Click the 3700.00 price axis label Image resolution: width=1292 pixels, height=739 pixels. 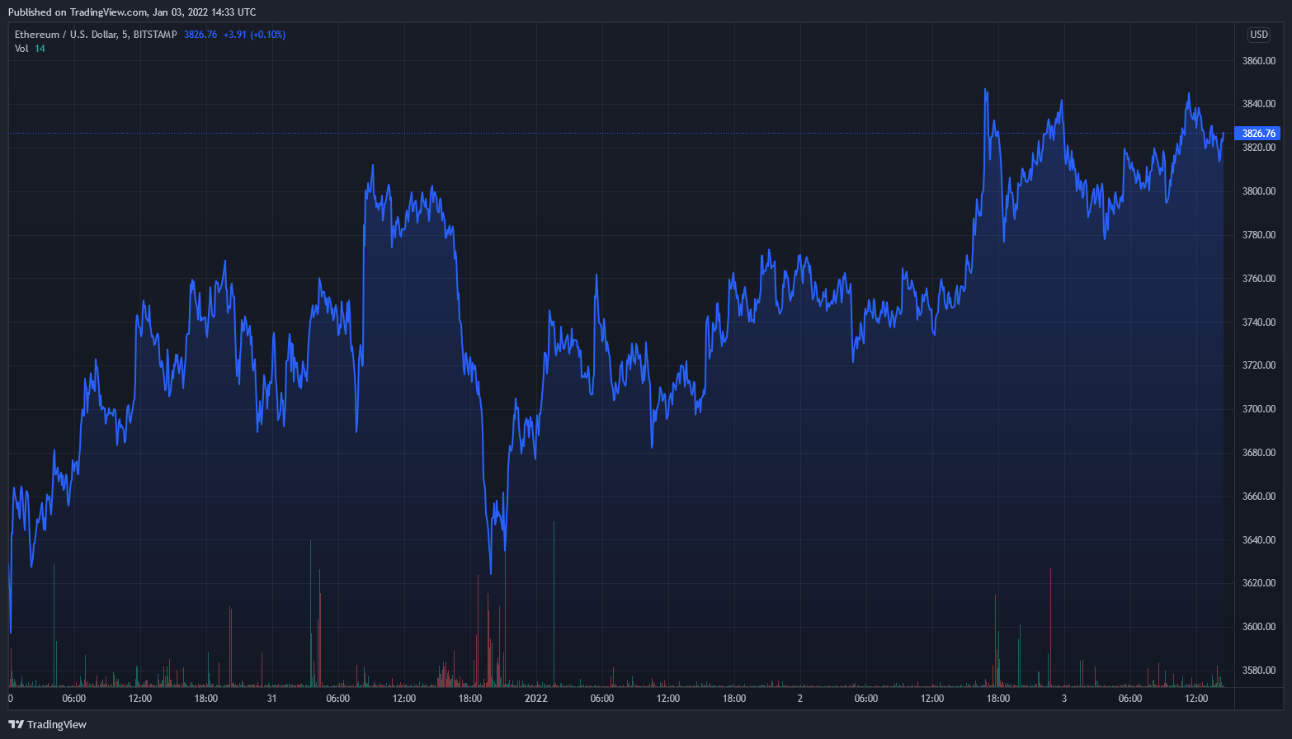click(x=1259, y=409)
